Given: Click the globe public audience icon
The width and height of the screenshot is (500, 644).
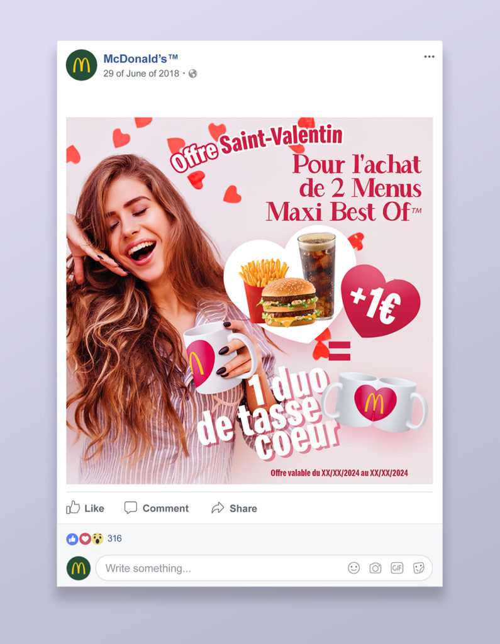Looking at the screenshot, I should coord(192,74).
